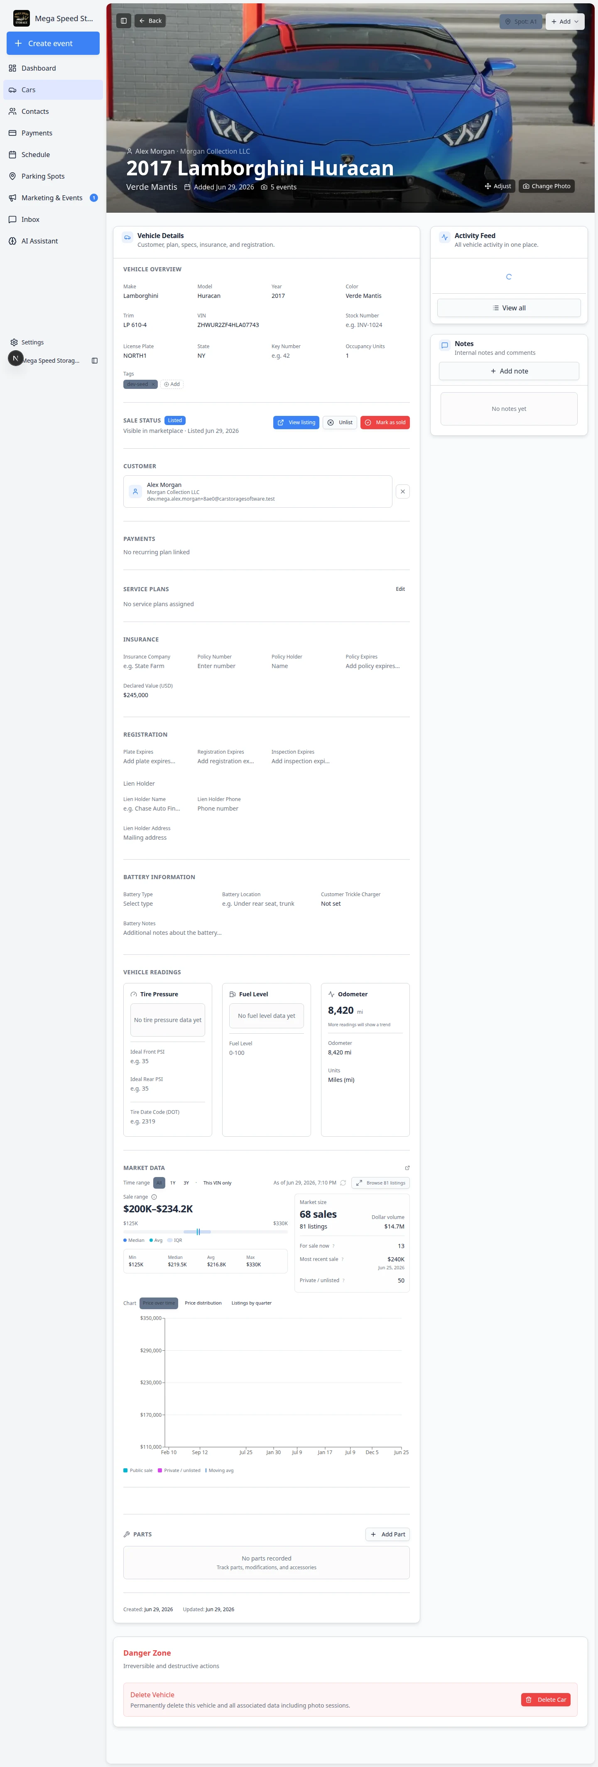Switch to Price over time chart tab
The image size is (598, 1767).
(x=158, y=1303)
